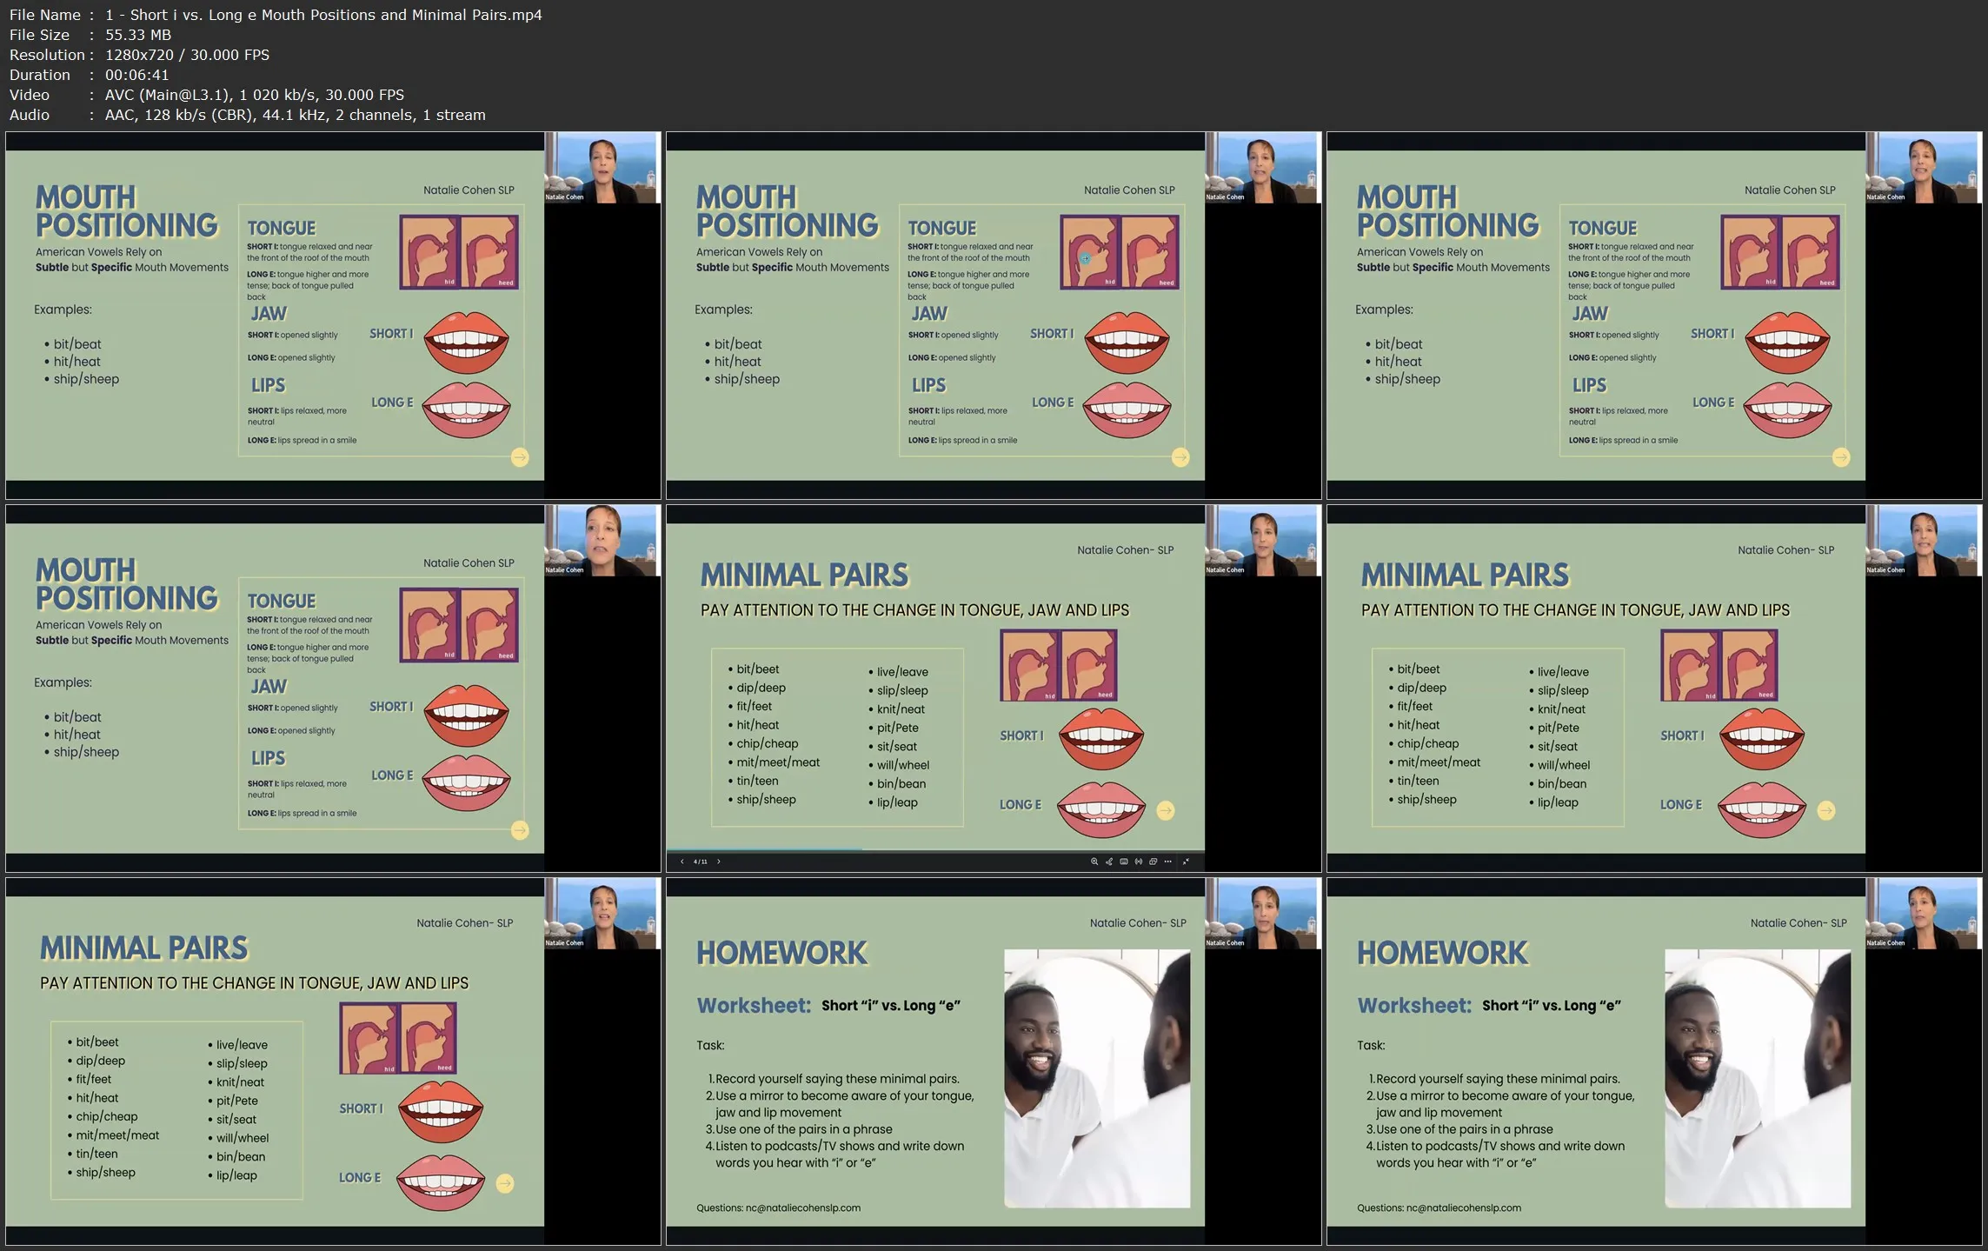This screenshot has width=1988, height=1251.
Task: Click the tongue diagram in first Minimal Pairs frame
Action: [x=1058, y=665]
